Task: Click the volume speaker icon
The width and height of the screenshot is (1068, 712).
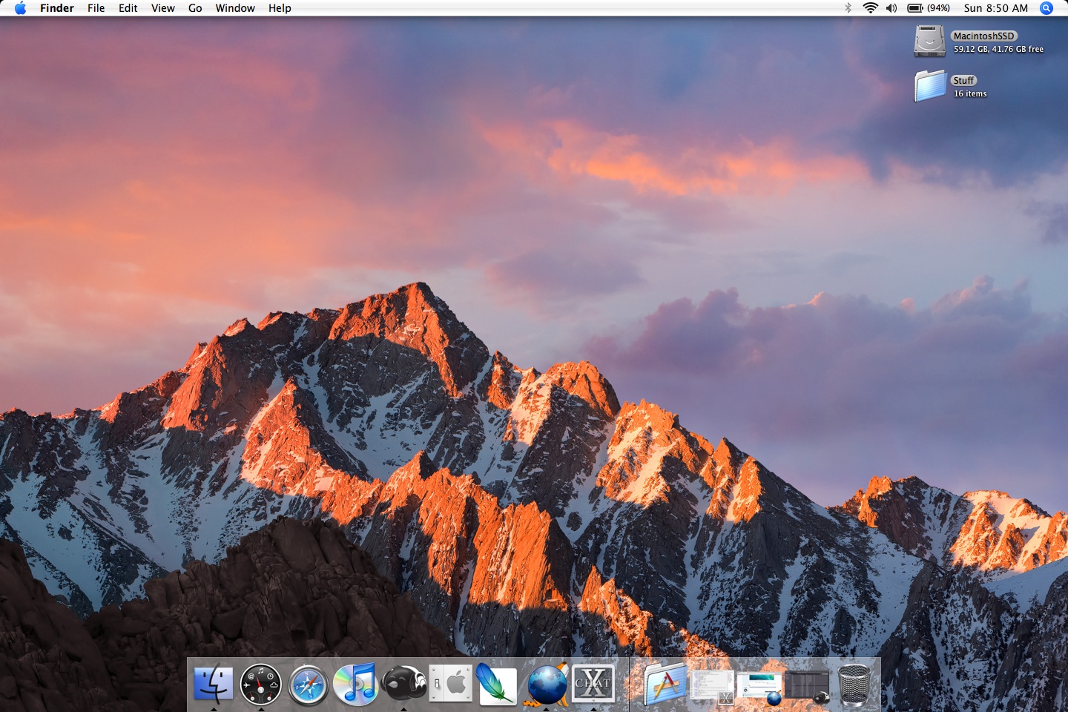Action: 891,8
